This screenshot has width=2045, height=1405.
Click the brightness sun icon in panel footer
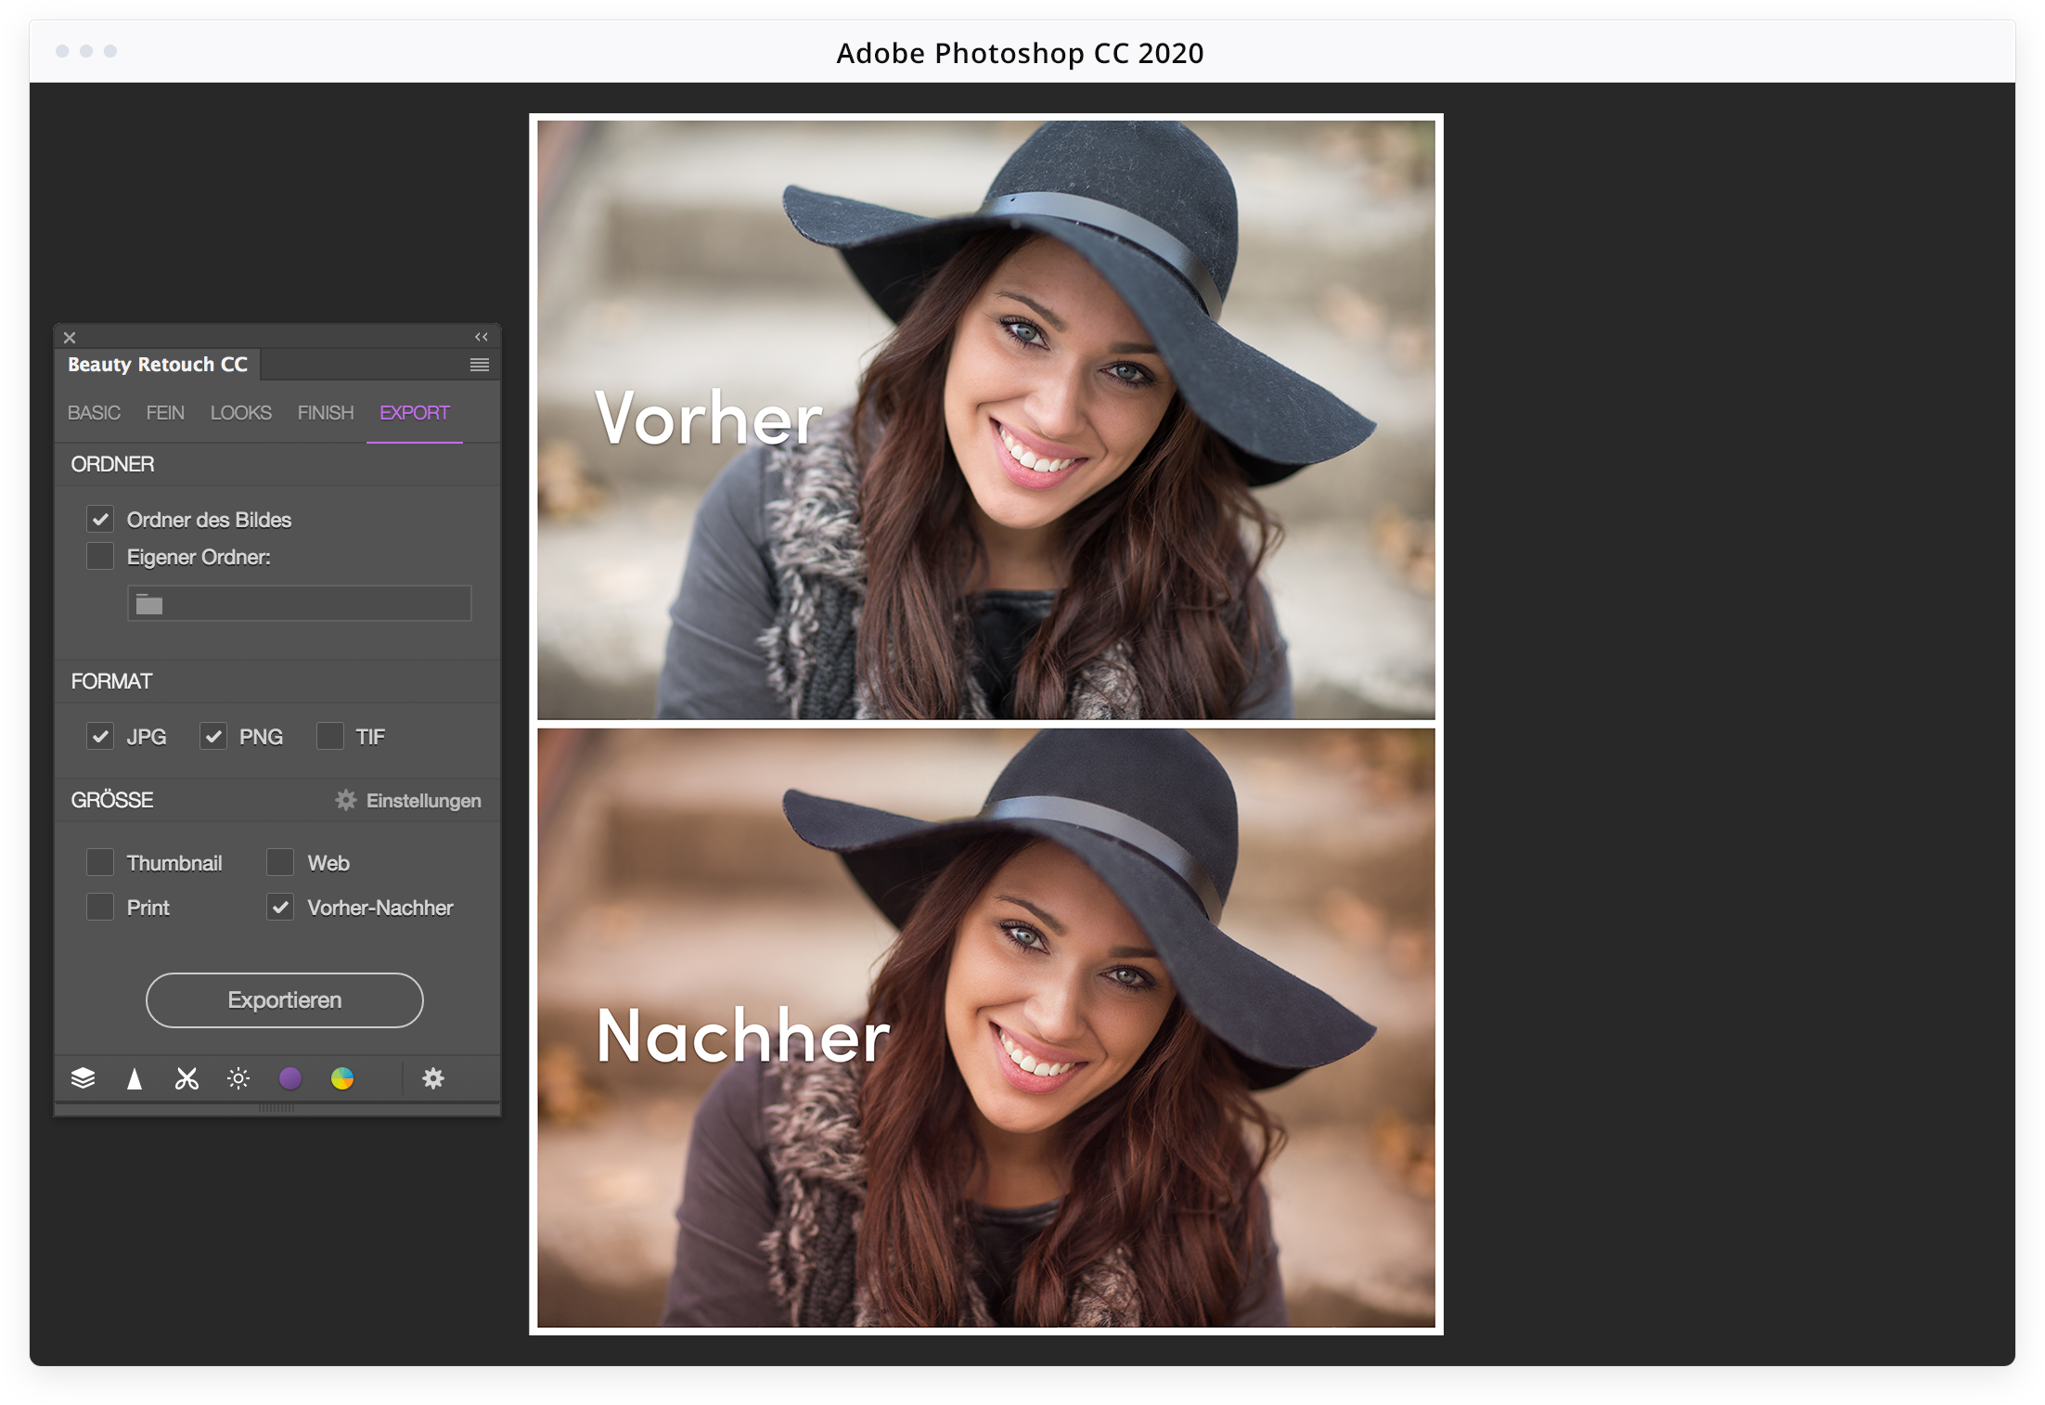click(238, 1077)
